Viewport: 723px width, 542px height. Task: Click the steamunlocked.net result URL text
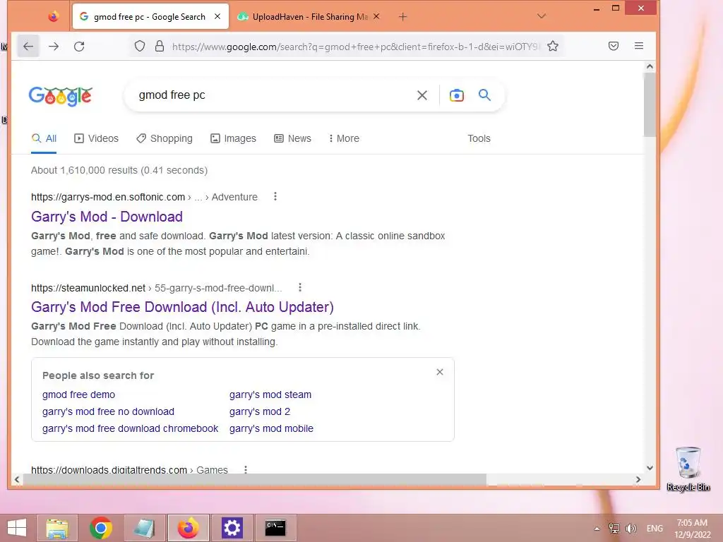[x=88, y=288]
